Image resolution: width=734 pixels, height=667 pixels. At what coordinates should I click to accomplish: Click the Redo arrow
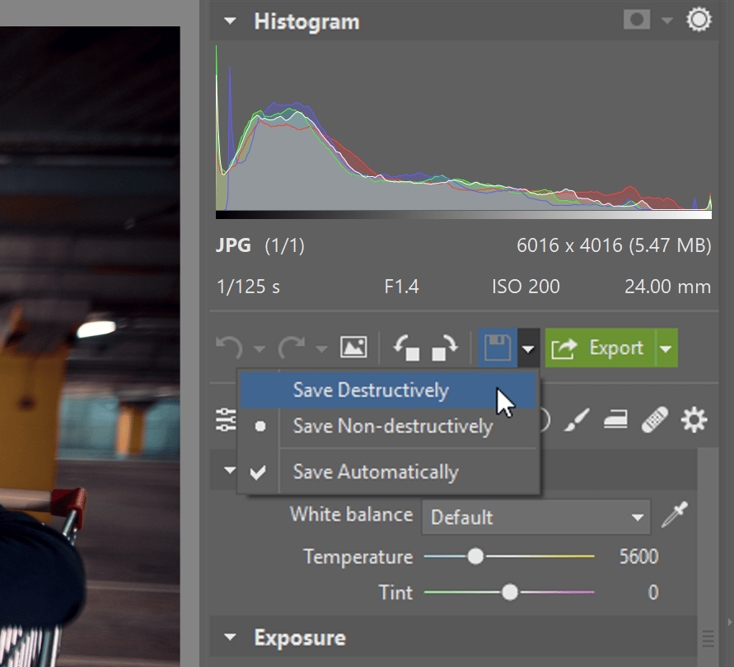click(291, 347)
